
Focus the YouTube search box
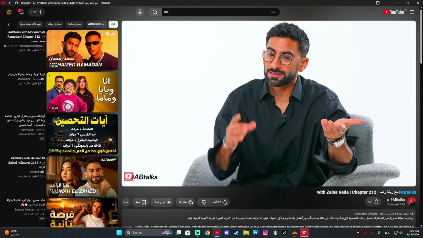(x=221, y=12)
